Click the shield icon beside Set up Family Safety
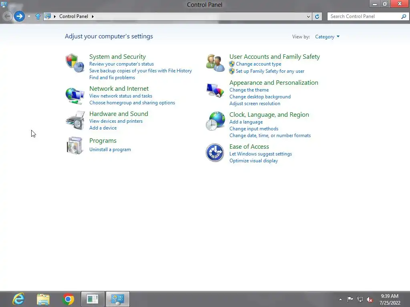Viewport: 410px width, 307px height. pos(232,71)
